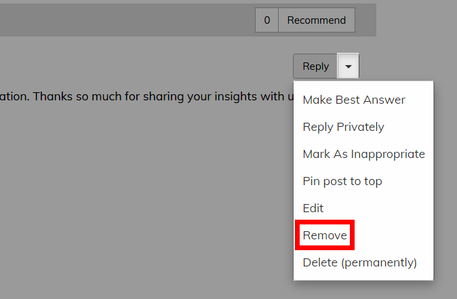Image resolution: width=457 pixels, height=299 pixels.
Task: Click empty space in the gray Recommend bar
Action: click(125, 20)
